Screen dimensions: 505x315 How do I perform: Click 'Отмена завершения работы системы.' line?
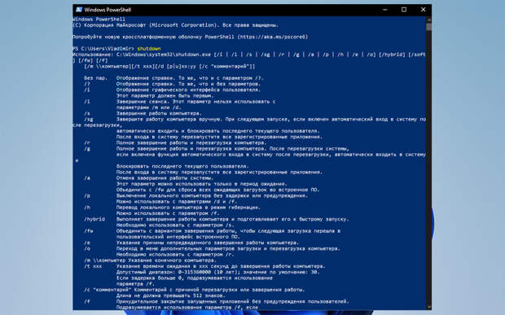165,178
